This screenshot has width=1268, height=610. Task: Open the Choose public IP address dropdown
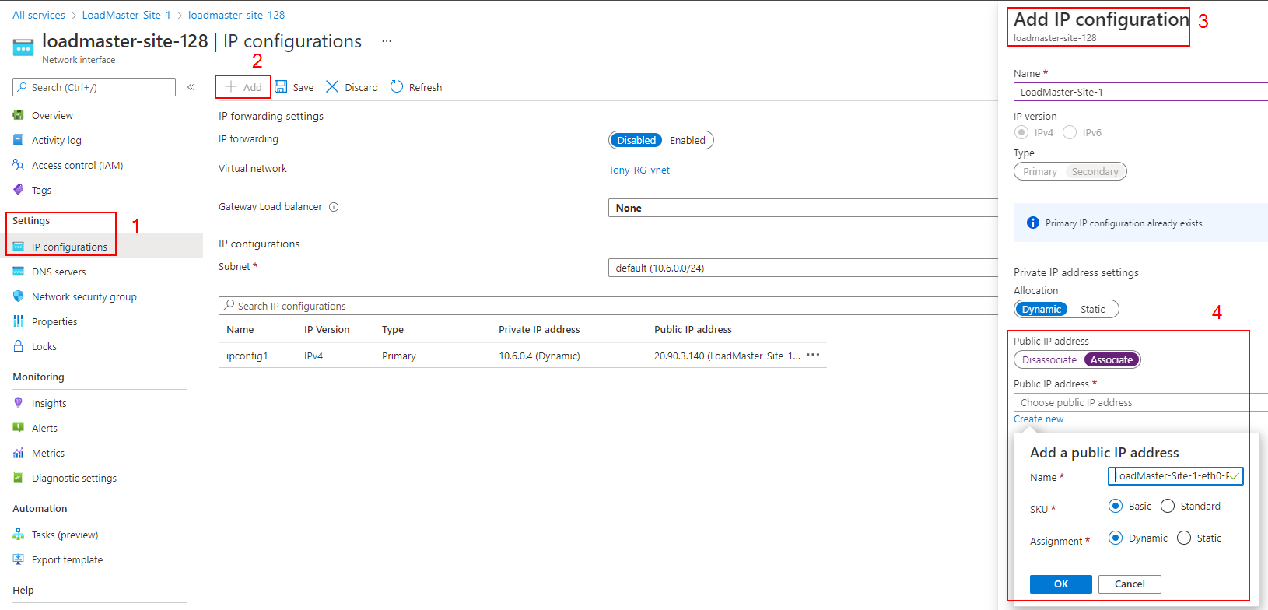1140,402
